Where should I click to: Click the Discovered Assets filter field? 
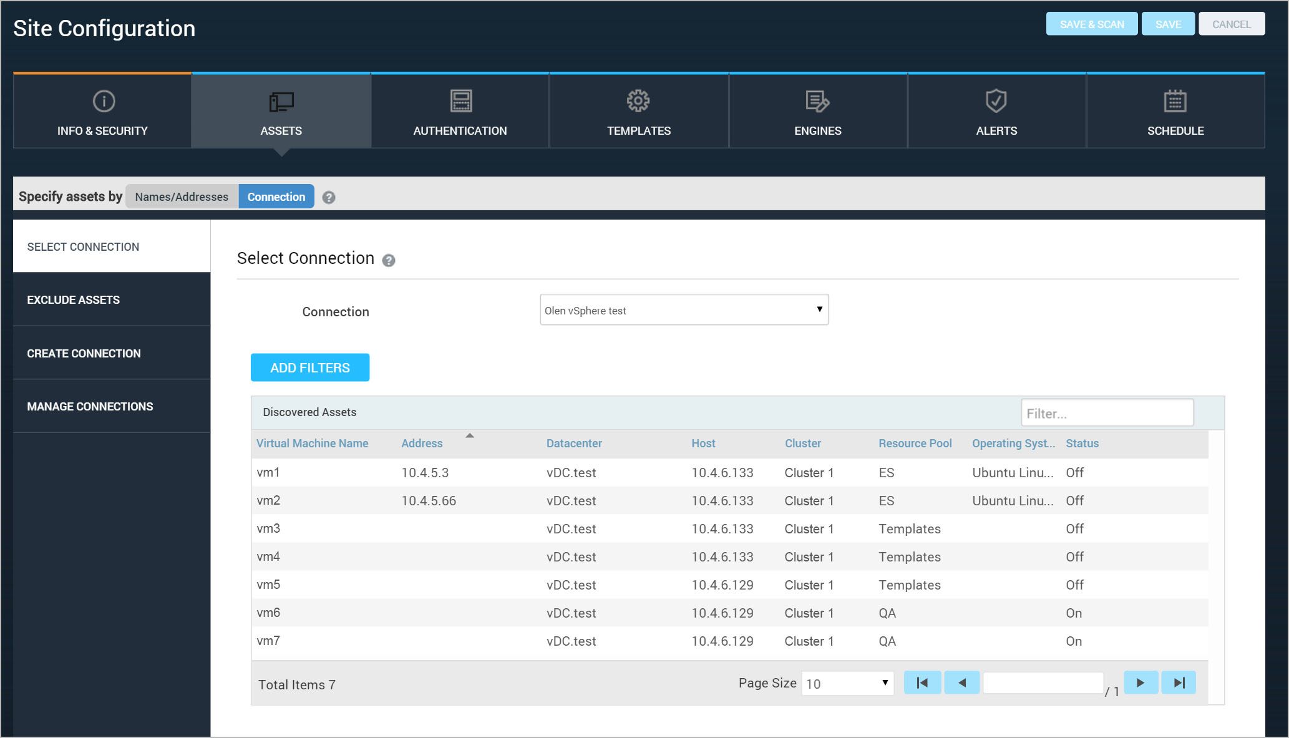[x=1107, y=414]
